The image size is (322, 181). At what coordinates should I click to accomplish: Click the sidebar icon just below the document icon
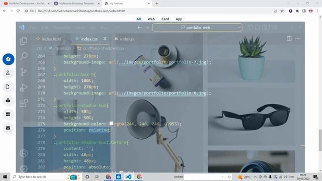pos(8,101)
